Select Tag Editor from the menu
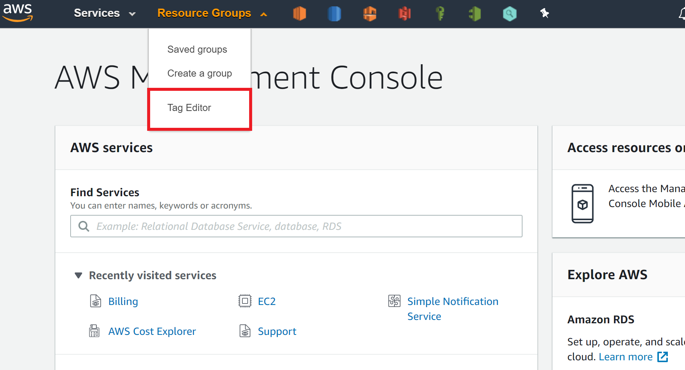685x370 pixels. pos(189,108)
